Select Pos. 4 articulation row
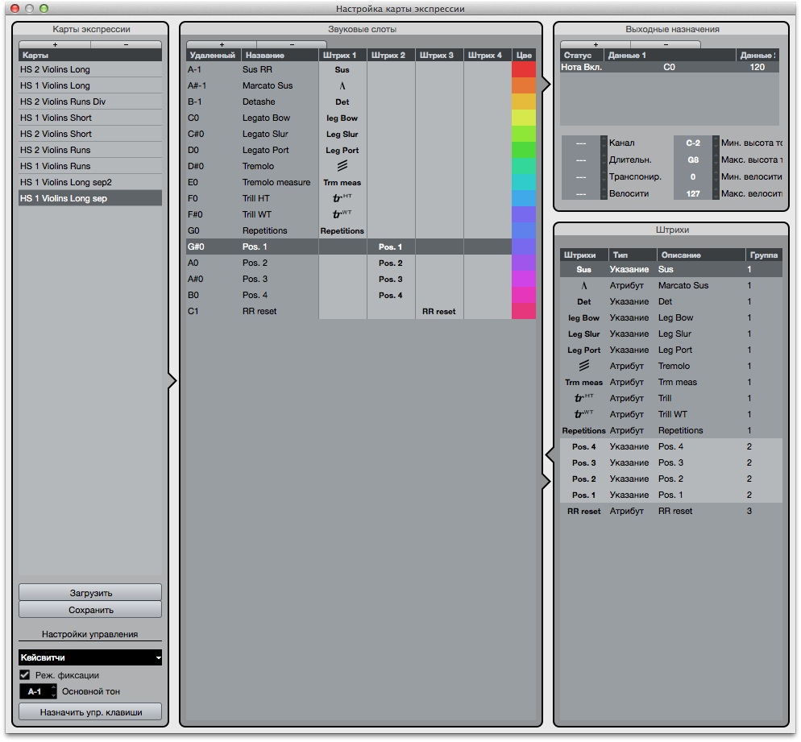The image size is (801, 742). (671, 447)
